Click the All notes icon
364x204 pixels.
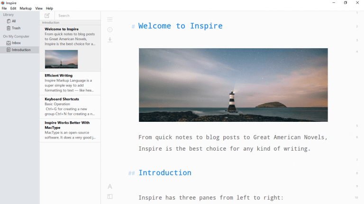9,21
